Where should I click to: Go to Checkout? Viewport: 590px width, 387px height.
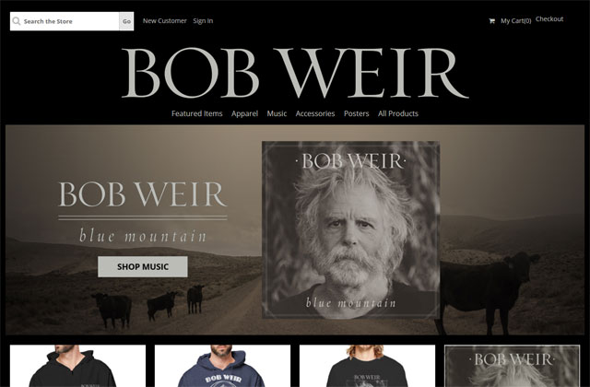[x=549, y=18]
